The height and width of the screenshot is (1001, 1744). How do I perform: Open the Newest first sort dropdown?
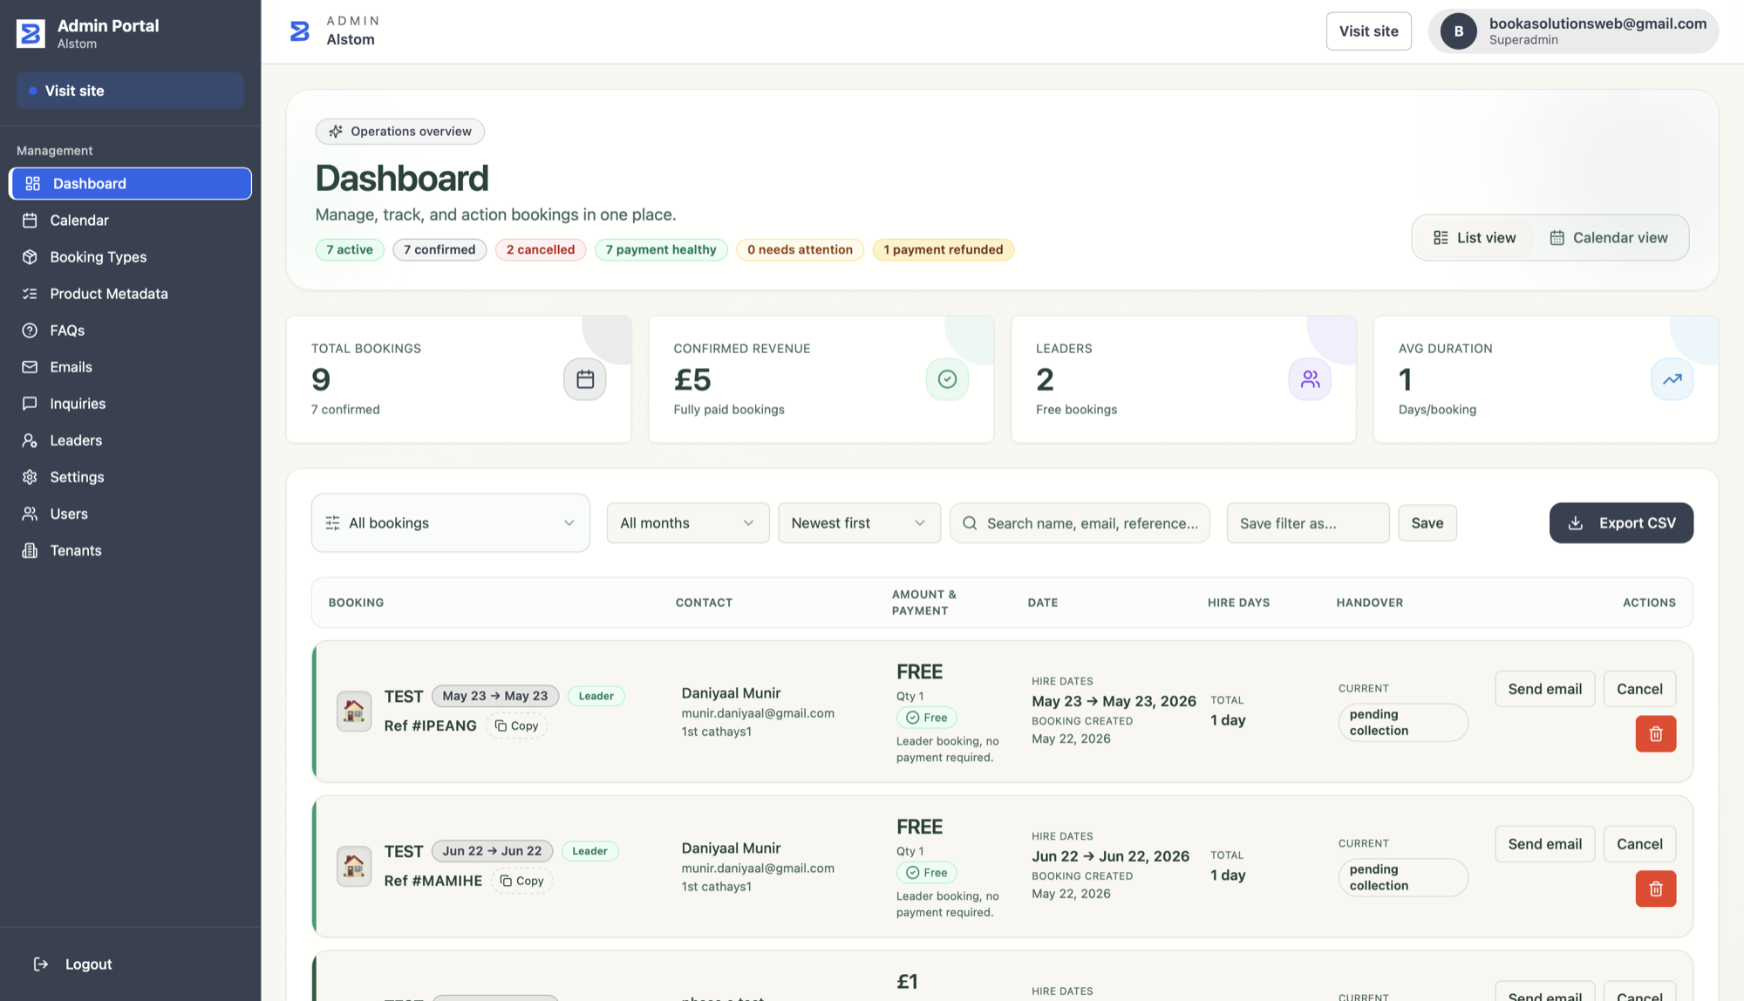[859, 523]
